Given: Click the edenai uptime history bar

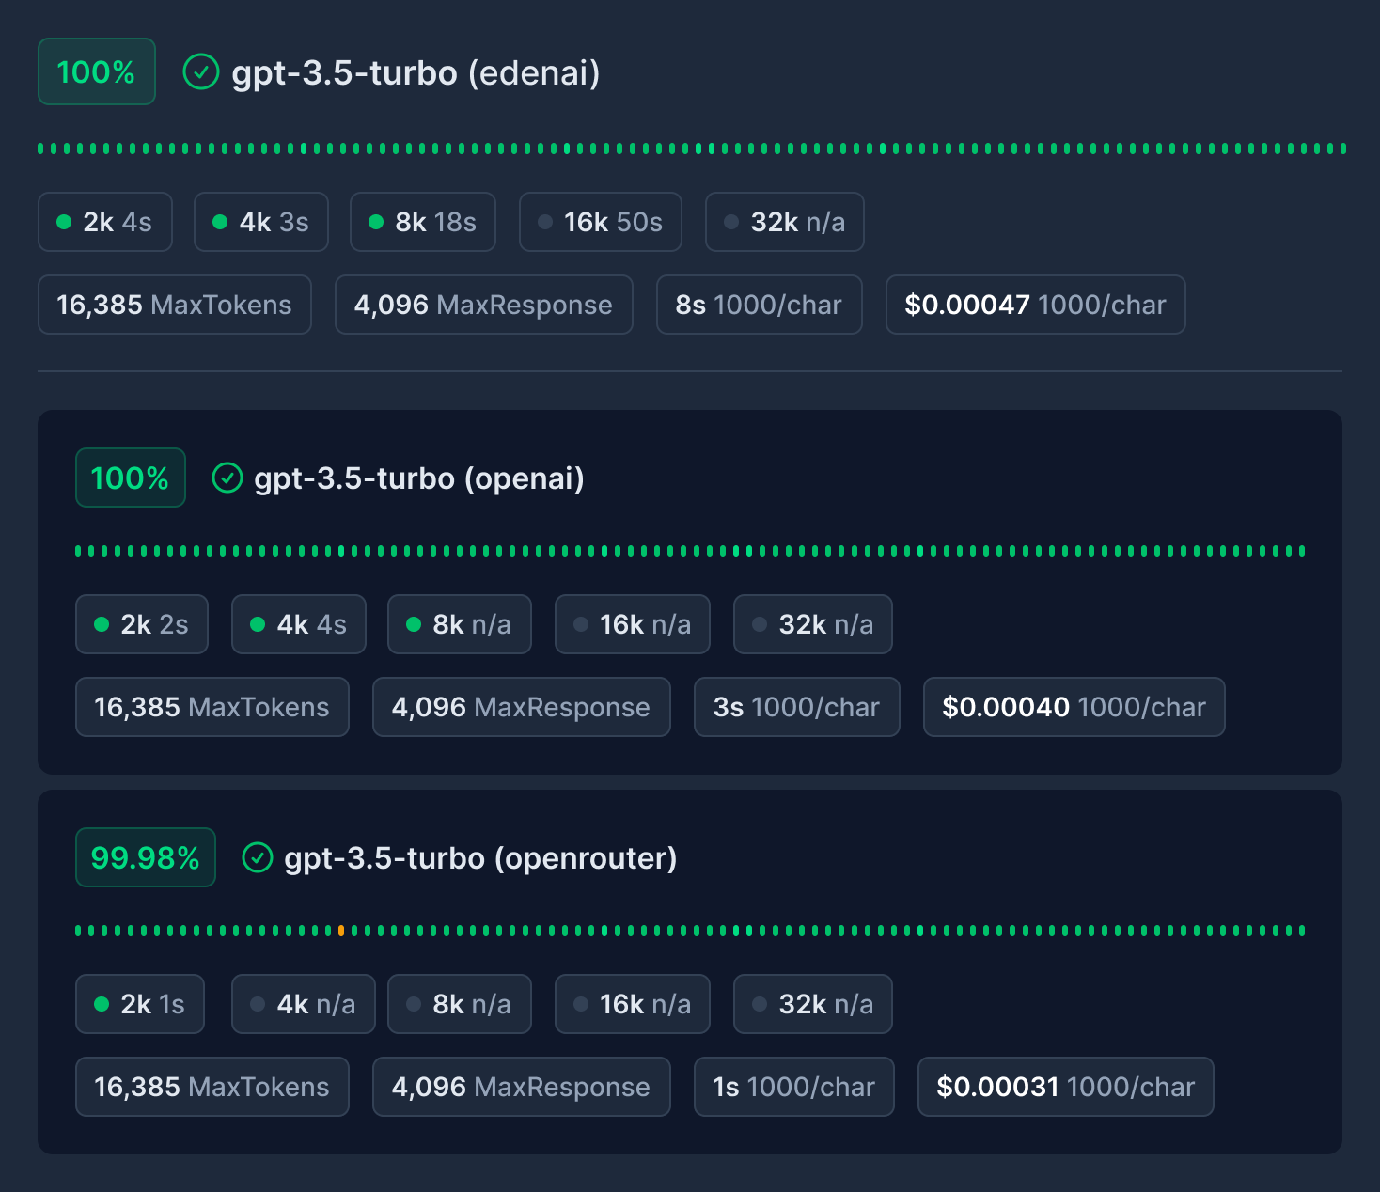Looking at the screenshot, I should pyautogui.click(x=692, y=149).
